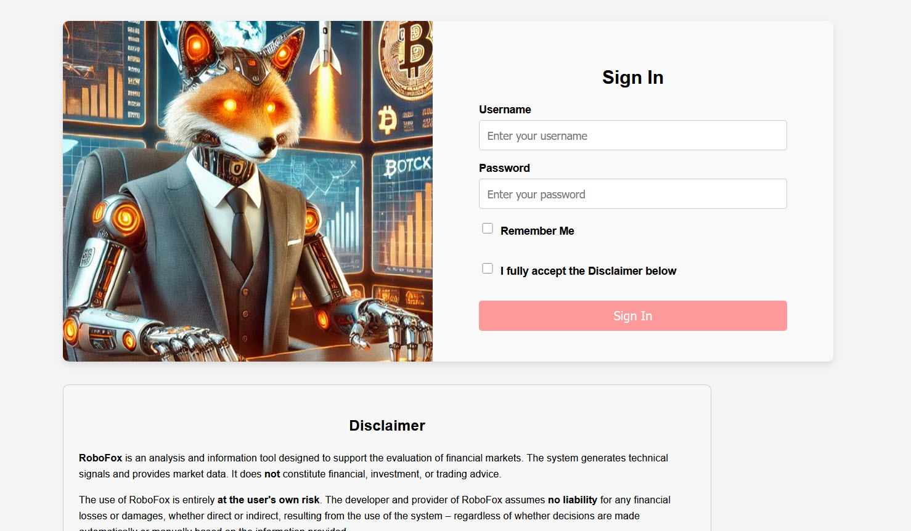Click the Password field label

pos(504,168)
